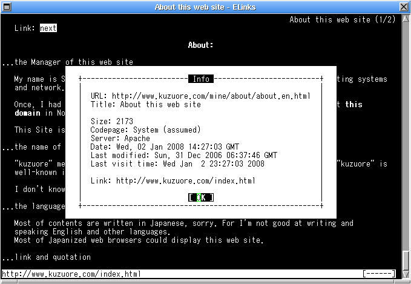Click the 'Last modified' line

184,155
